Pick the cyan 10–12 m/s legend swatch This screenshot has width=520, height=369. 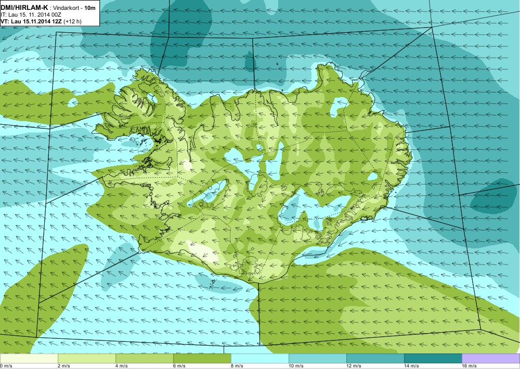[x=317, y=359]
